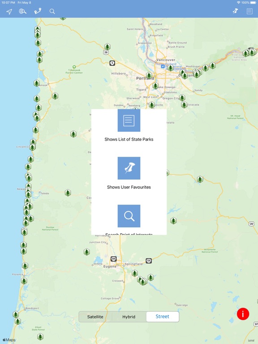Click the red info button
Screen dimensions: 258x344
click(243, 314)
